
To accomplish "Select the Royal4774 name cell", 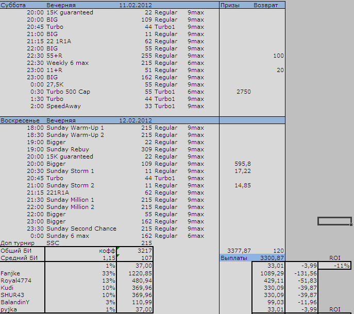I will pos(16,281).
